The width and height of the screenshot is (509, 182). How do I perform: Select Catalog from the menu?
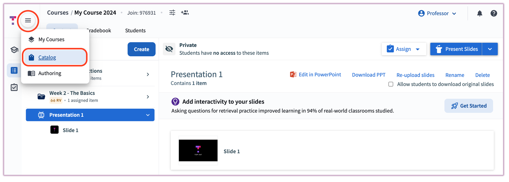point(47,57)
